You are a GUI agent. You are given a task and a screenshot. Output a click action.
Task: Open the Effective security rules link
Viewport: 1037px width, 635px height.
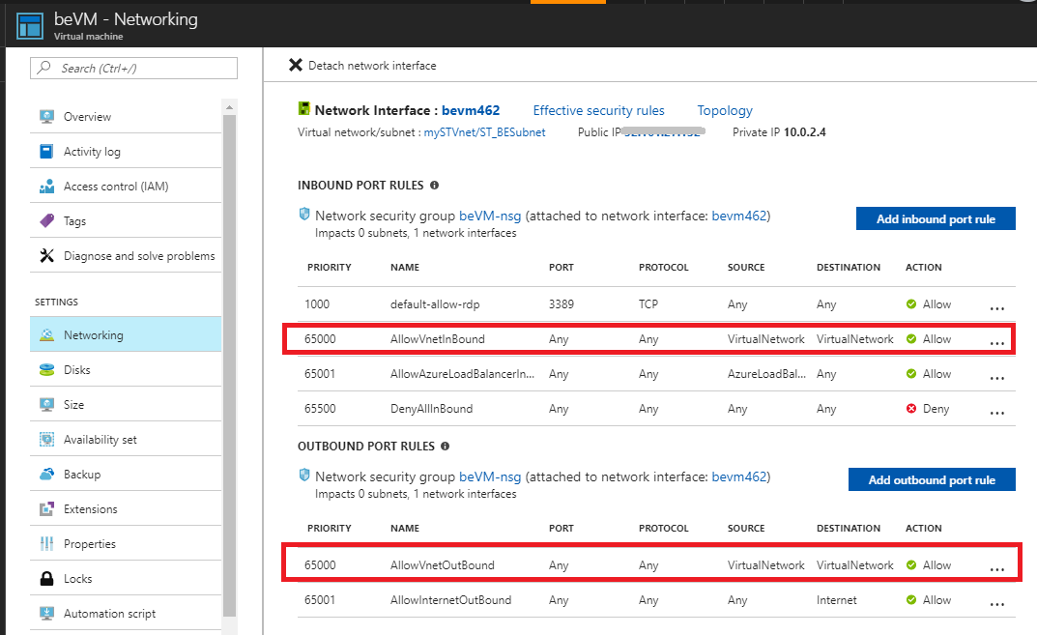point(598,111)
